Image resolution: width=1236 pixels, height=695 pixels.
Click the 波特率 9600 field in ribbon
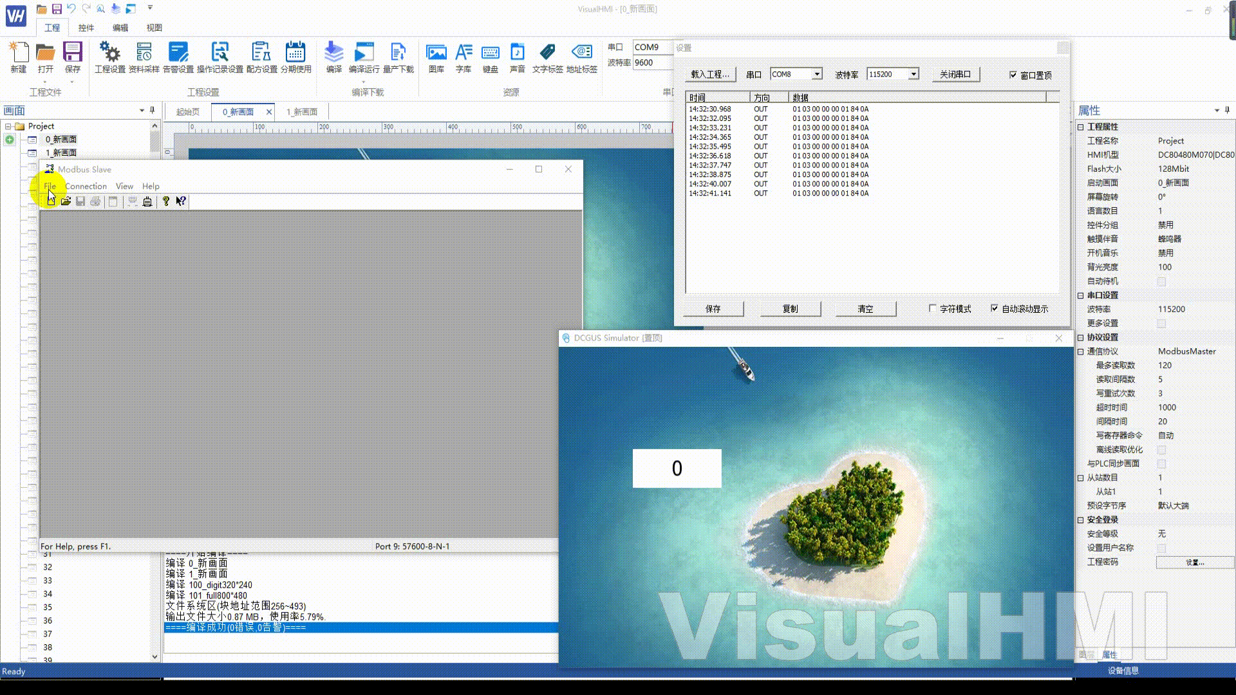653,62
